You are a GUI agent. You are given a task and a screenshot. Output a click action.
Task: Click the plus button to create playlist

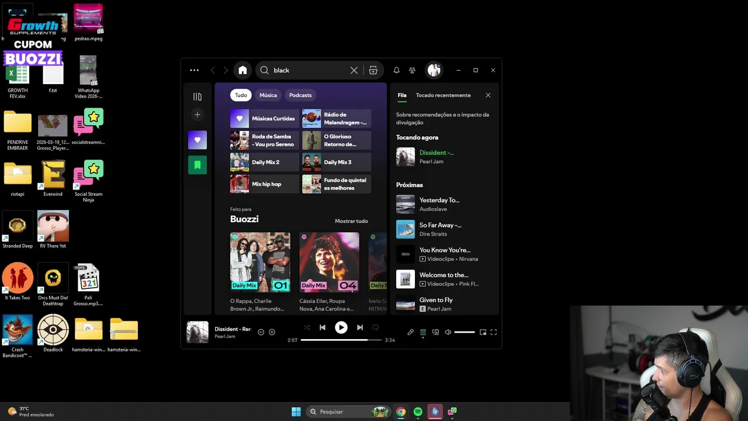[198, 115]
